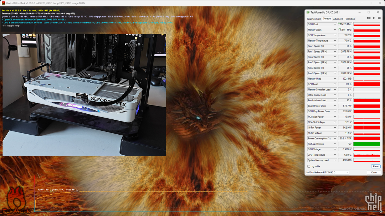Open the GPU Temperature sensor dropdown

pyautogui.click(x=335, y=35)
